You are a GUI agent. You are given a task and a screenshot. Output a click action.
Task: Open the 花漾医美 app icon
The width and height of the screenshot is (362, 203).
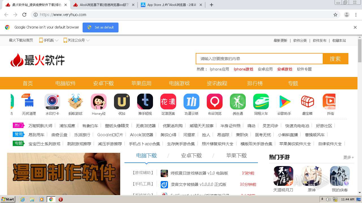pos(168,101)
